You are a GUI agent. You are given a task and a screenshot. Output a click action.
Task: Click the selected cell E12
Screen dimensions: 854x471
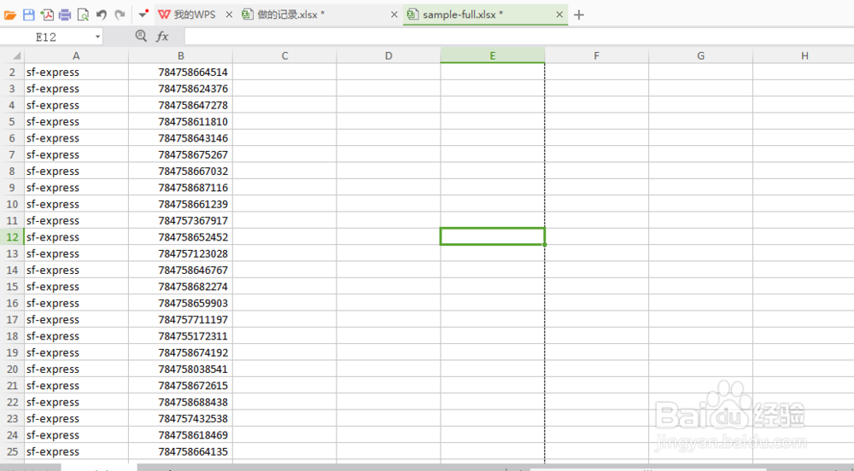pos(493,236)
